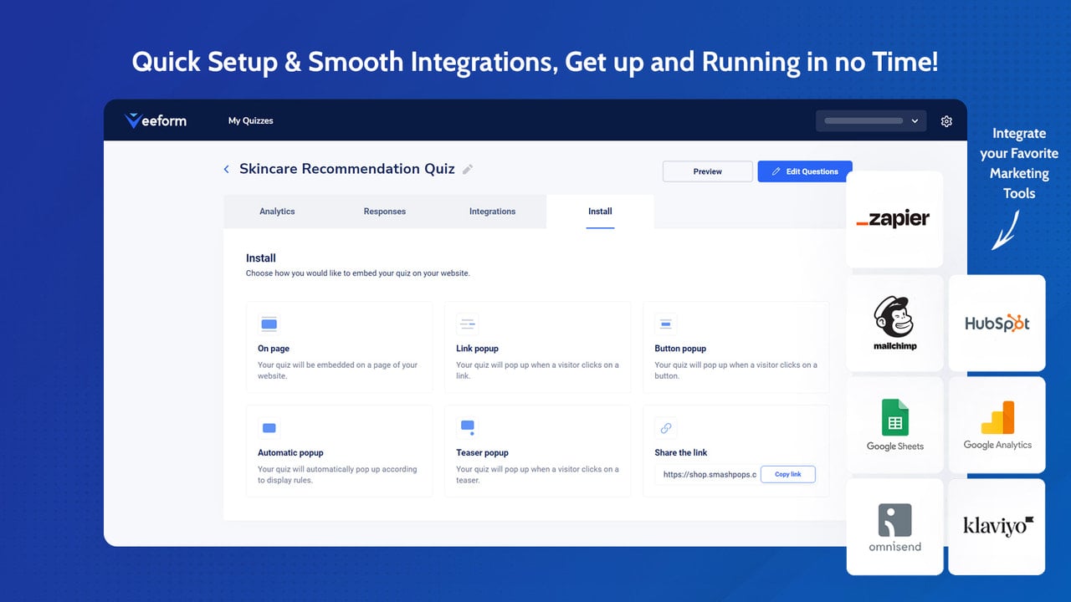Switch to the Responses tab
The image size is (1071, 602).
pos(385,212)
